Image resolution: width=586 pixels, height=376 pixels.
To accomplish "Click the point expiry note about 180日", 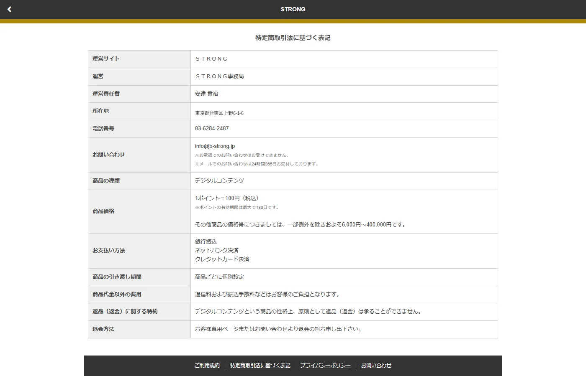I will coord(237,208).
